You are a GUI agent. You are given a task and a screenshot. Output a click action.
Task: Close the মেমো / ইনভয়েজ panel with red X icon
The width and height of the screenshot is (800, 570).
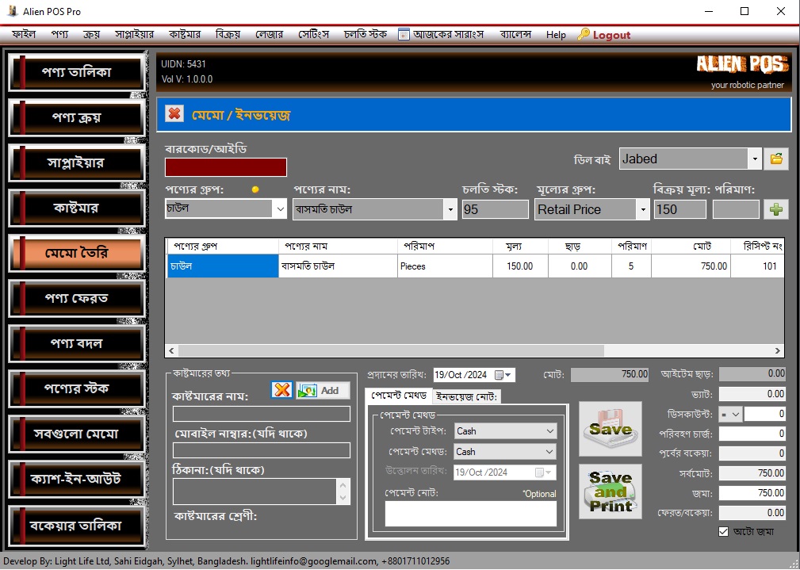174,114
